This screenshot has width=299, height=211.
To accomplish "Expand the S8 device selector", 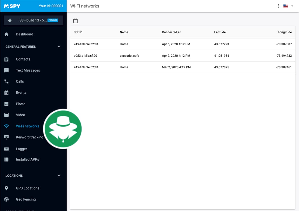I will [33, 20].
